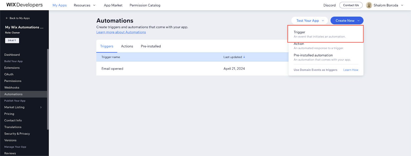Click the sidebar vertical scrollbar
This screenshot has width=411, height=156.
pyautogui.click(x=48, y=89)
